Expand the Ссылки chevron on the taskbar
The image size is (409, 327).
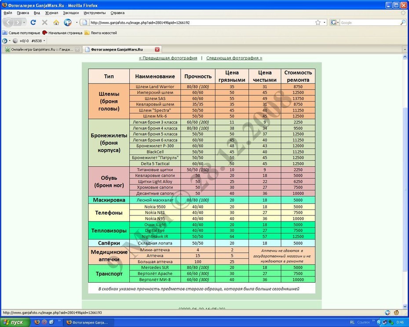tap(373, 321)
